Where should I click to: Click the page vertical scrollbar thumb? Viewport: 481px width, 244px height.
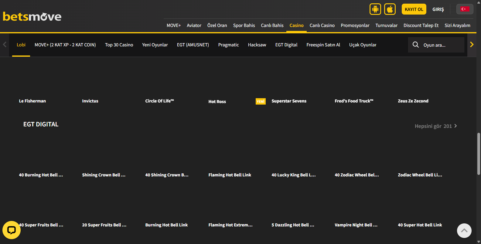pyautogui.click(x=479, y=154)
